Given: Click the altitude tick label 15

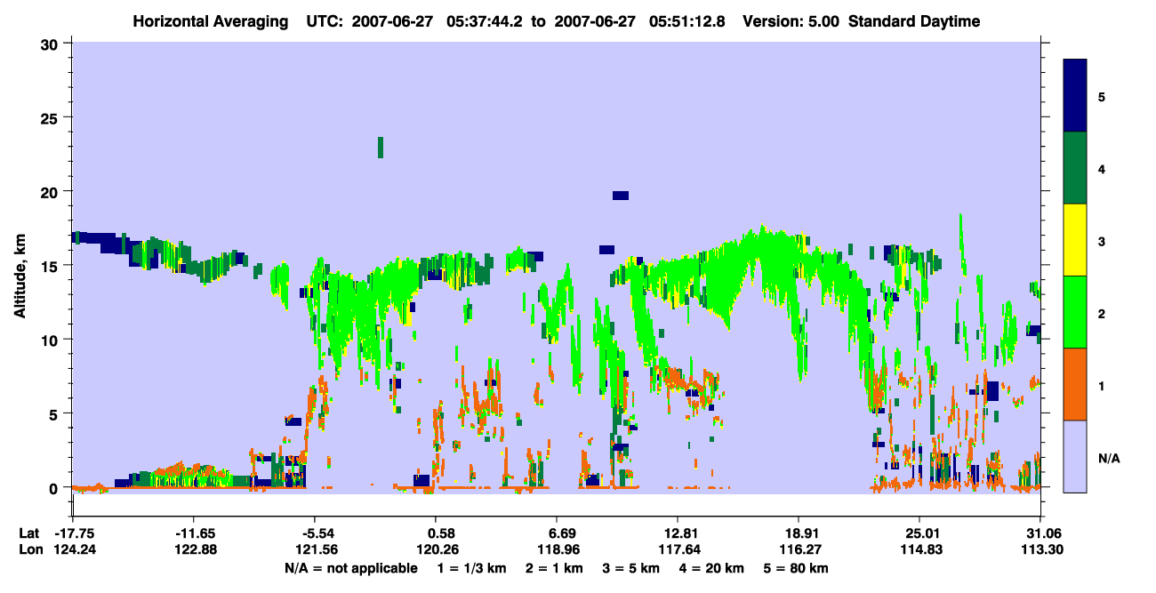Looking at the screenshot, I should point(51,266).
